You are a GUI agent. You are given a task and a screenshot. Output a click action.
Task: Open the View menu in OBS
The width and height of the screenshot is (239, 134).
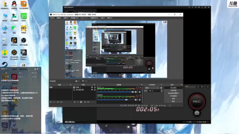click(x=66, y=18)
